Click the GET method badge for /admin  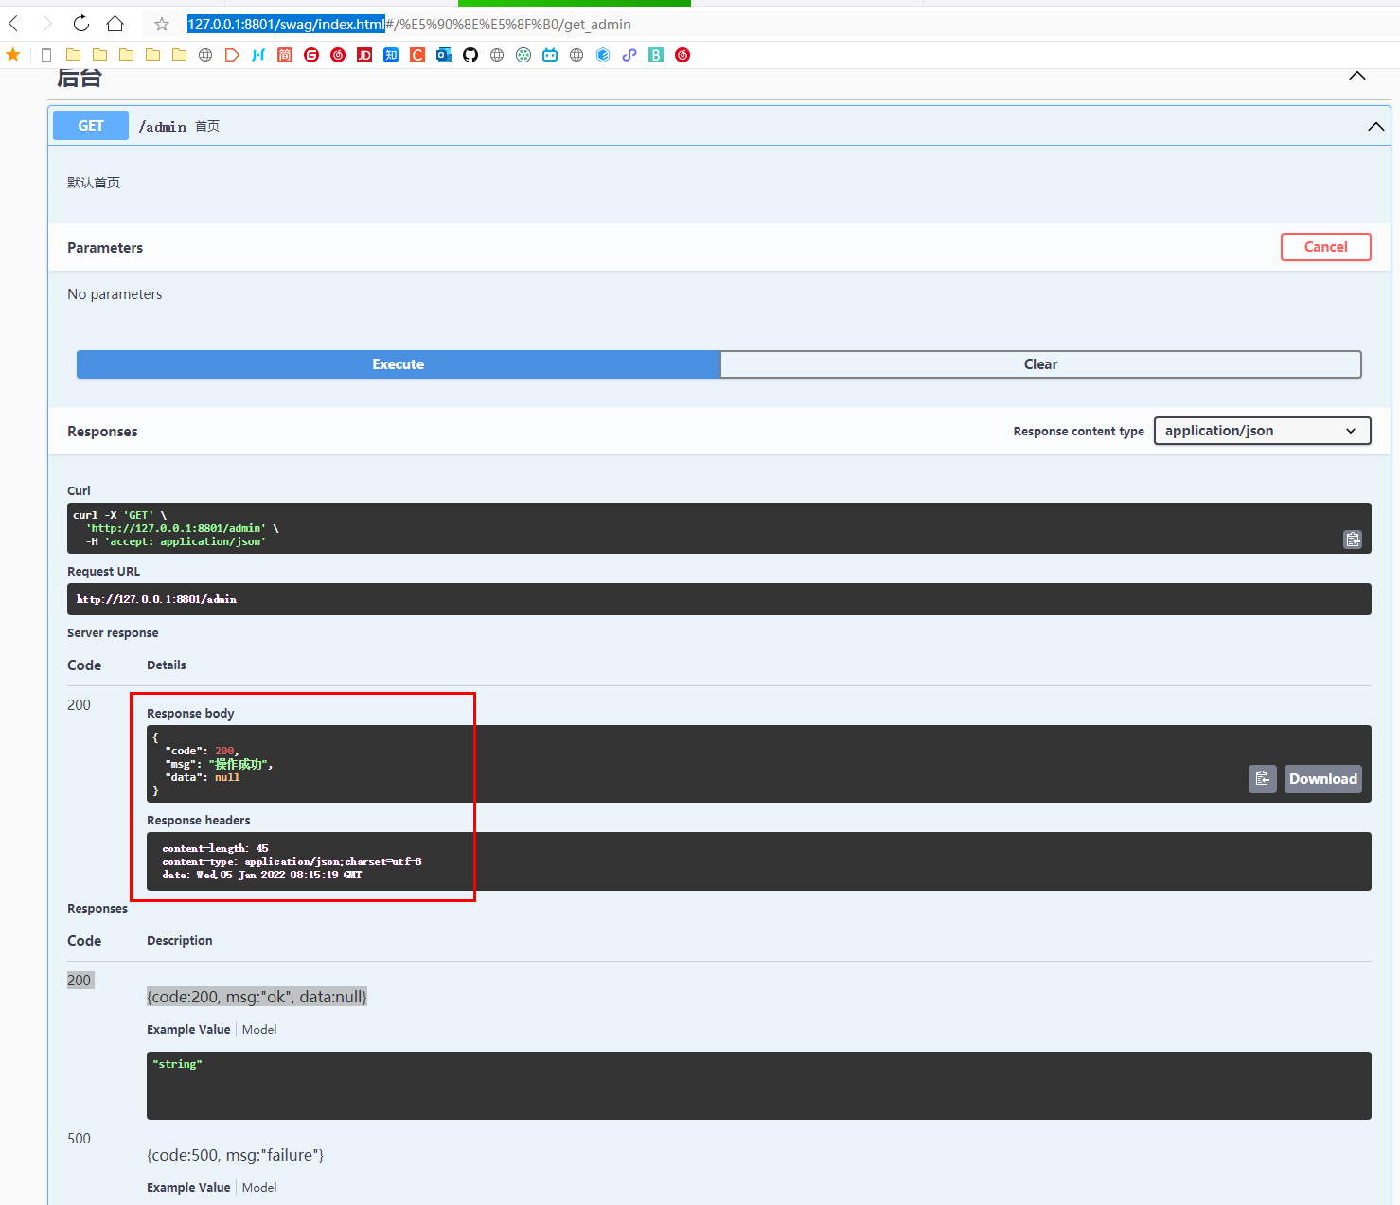pyautogui.click(x=91, y=126)
